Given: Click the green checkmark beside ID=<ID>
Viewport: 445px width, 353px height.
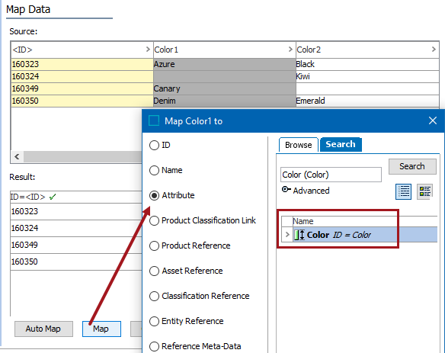Looking at the screenshot, I should (53, 197).
